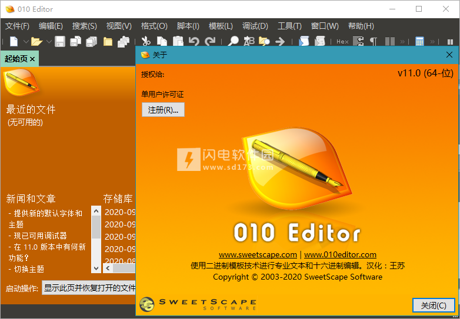Click the Save All icon
The height and width of the screenshot is (319, 460).
(92, 42)
